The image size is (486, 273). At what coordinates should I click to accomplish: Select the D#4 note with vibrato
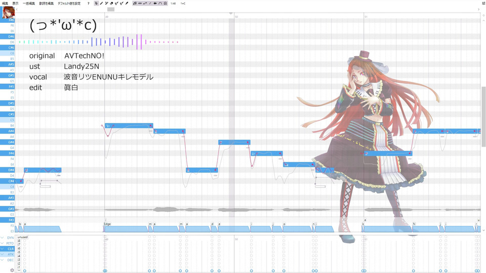click(x=43, y=170)
